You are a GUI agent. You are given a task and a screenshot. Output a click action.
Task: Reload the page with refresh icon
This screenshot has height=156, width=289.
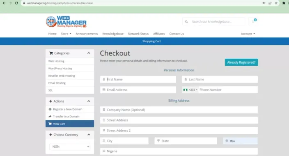point(16,3)
